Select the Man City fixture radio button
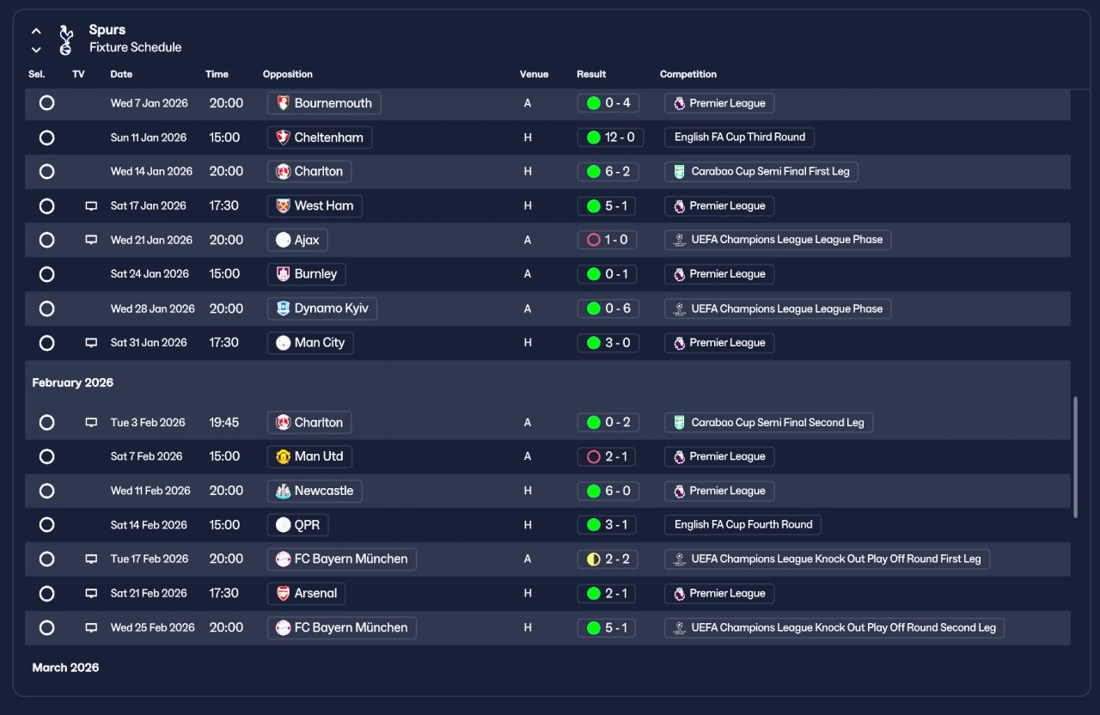 (46, 343)
